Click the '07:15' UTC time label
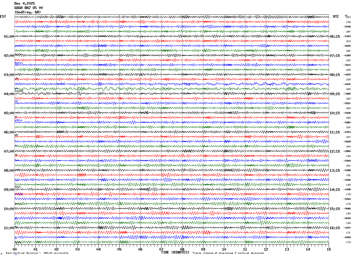The width and height of the screenshot is (352, 257). (x=335, y=56)
